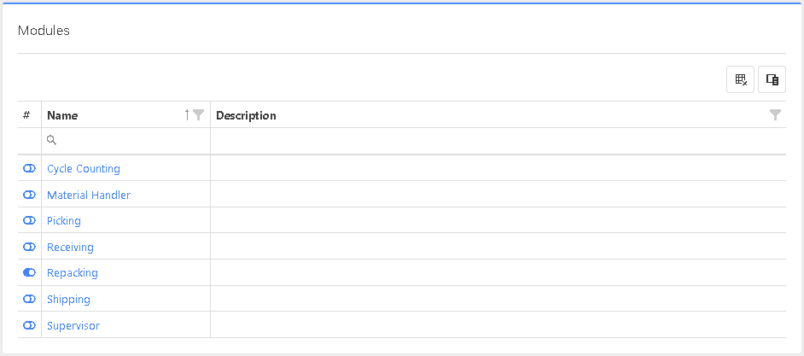The width and height of the screenshot is (804, 356).
Task: Turn on the Receiving module switch
Action: coord(29,248)
